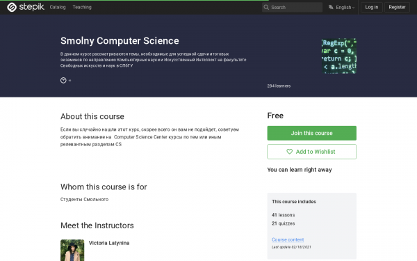417x261 pixels.
Task: Click the Студенты Смольного text
Action: click(84, 199)
